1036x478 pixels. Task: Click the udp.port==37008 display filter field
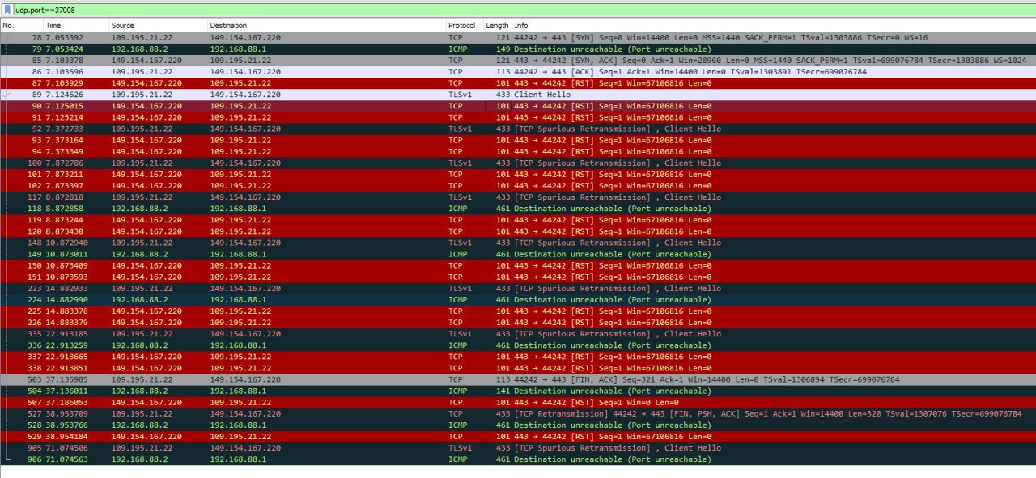point(524,10)
